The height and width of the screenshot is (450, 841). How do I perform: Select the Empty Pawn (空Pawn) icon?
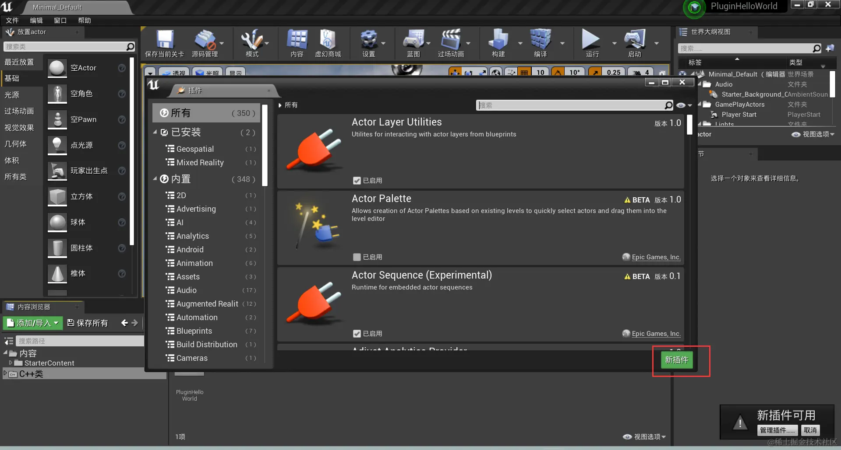[57, 120]
